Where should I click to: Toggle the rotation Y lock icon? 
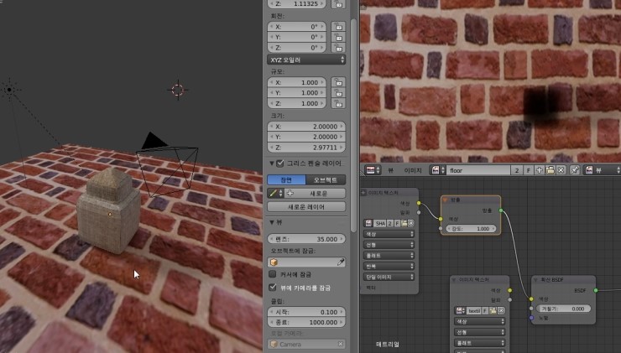338,37
